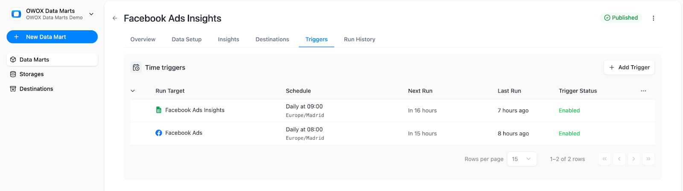Select the Triggers tab
683x191 pixels.
pos(316,39)
